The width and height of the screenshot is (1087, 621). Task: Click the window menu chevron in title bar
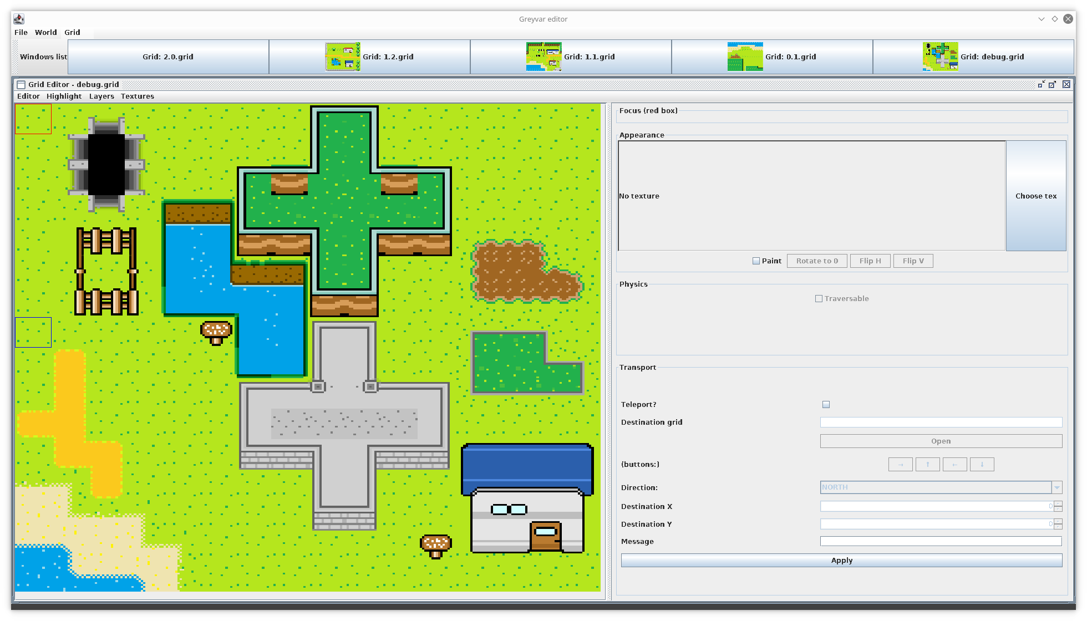click(1041, 19)
